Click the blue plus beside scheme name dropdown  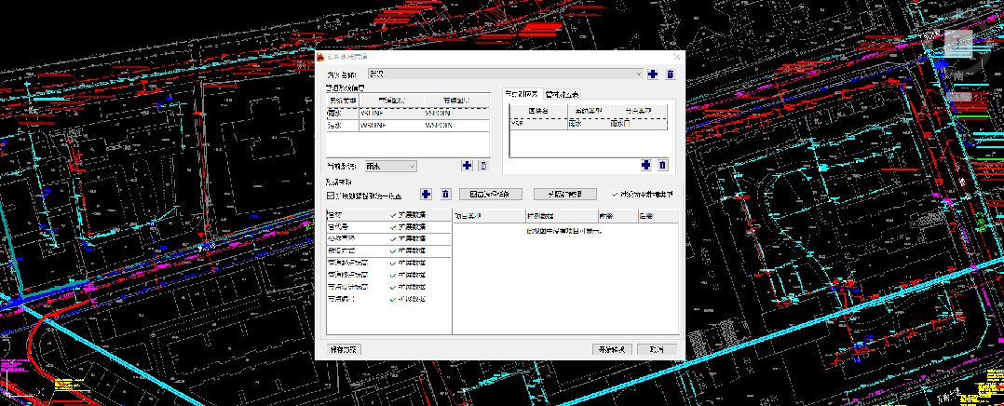[x=653, y=74]
